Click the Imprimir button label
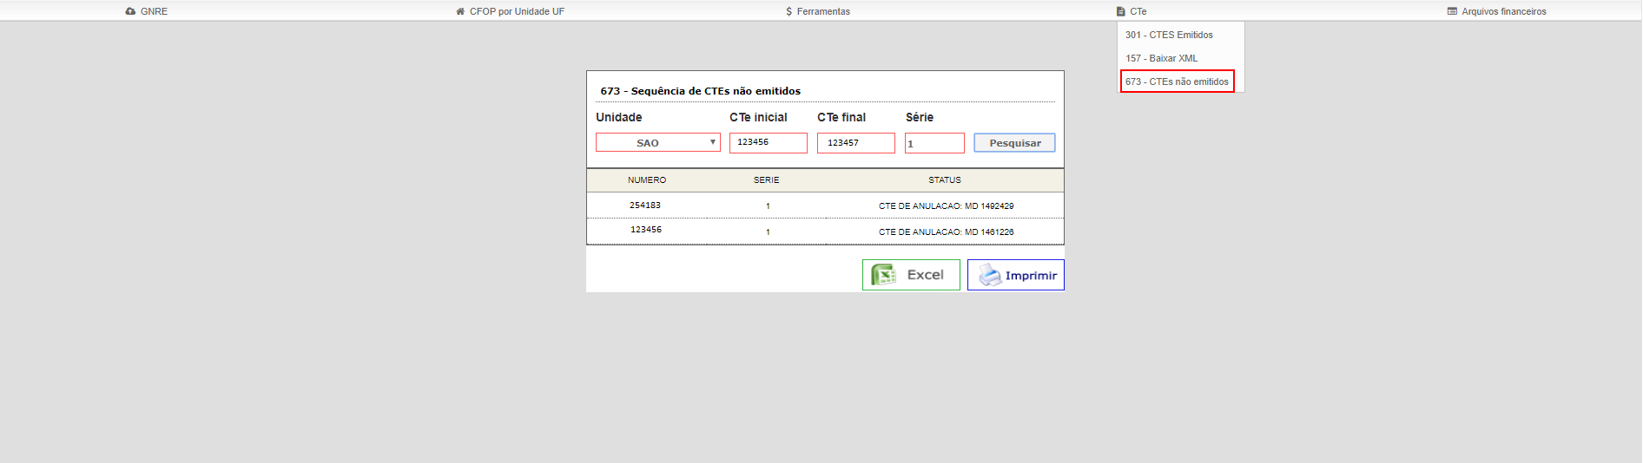 point(1031,276)
